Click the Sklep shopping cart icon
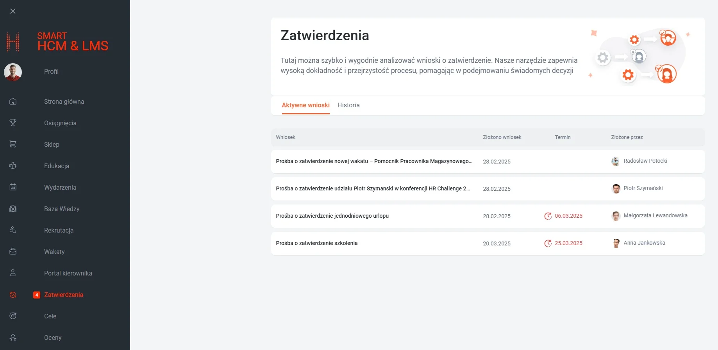The image size is (718, 350). [13, 144]
